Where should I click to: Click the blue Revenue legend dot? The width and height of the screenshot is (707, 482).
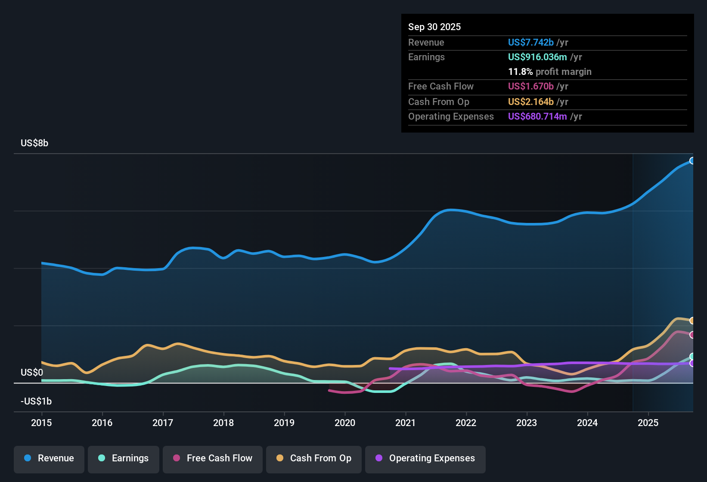point(28,458)
